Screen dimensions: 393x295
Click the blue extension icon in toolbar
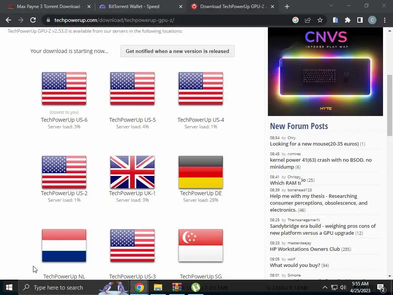(335, 20)
